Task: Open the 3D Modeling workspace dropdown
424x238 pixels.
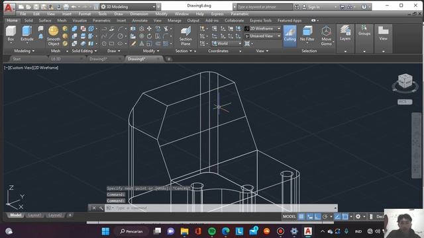Action: (128, 7)
